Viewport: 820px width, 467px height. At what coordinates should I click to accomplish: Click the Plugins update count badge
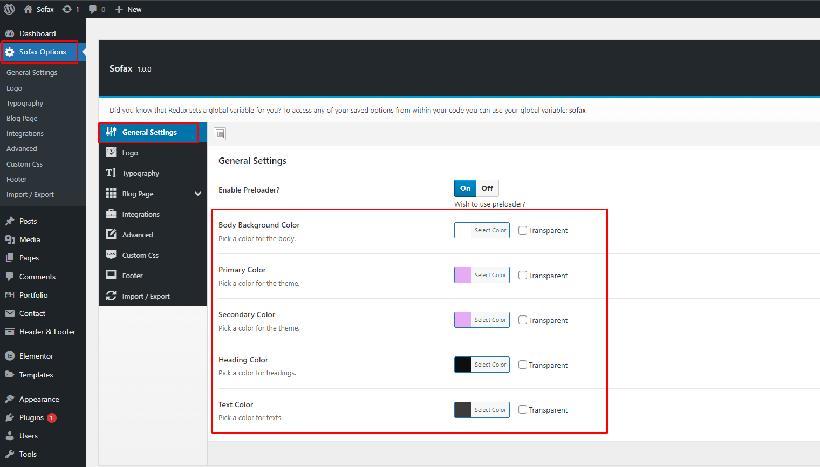coord(52,418)
